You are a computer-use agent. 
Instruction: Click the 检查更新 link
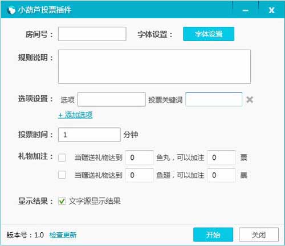[x=63, y=235]
